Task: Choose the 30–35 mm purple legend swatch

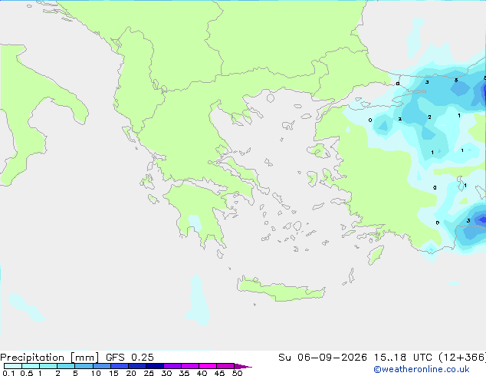Action: tap(172, 366)
